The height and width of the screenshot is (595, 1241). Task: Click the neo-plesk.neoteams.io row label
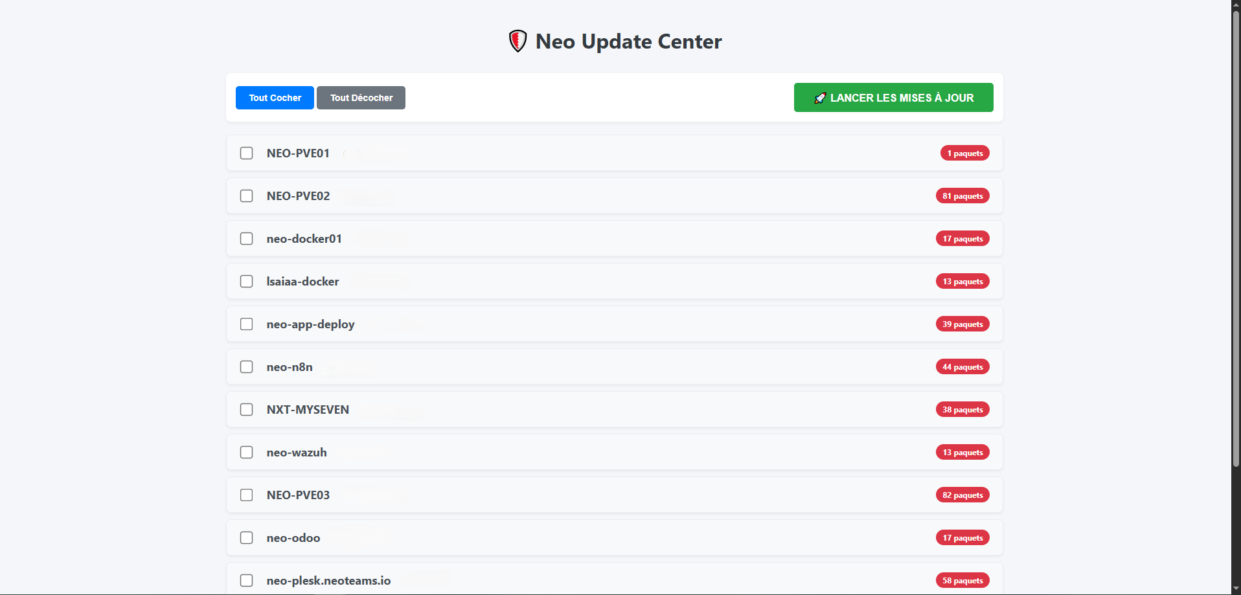(x=328, y=581)
